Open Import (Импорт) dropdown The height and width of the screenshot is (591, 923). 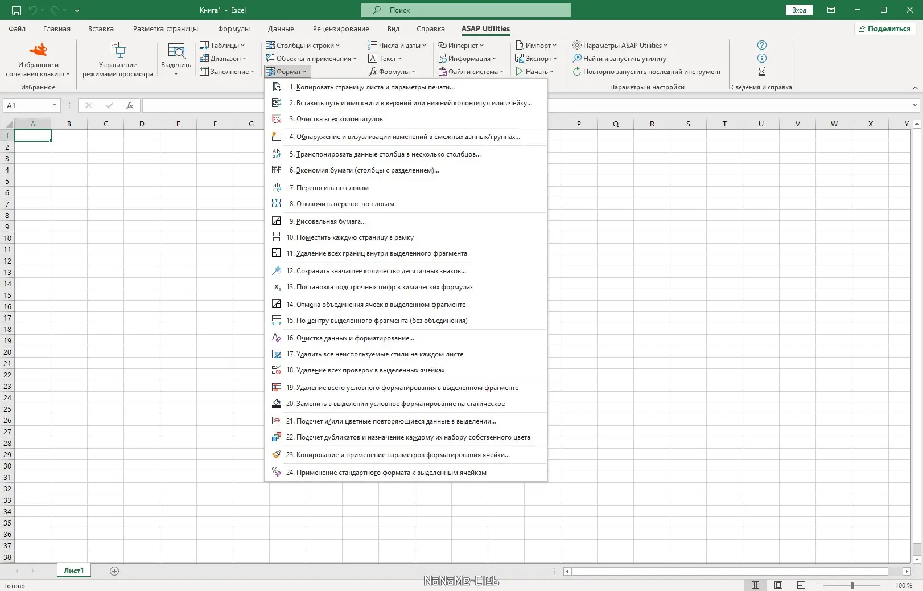point(536,46)
